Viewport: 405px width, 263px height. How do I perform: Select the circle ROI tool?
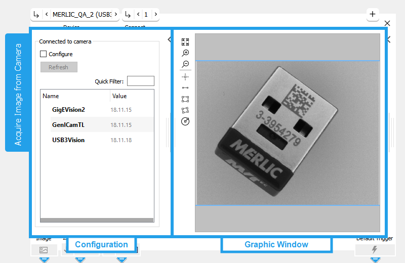point(185,121)
